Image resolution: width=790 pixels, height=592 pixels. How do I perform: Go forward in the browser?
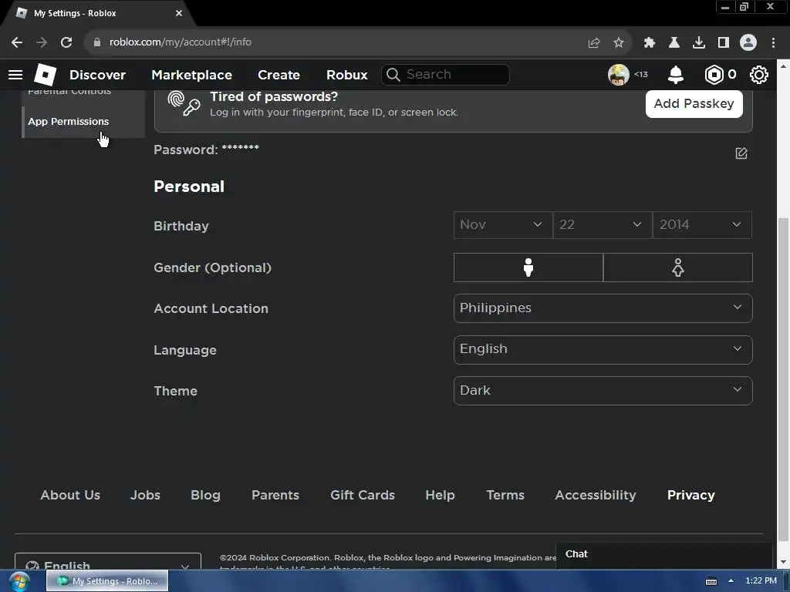[42, 42]
